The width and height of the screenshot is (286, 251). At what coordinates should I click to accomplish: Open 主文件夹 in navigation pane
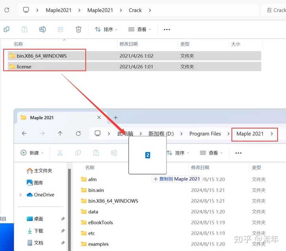point(39,171)
